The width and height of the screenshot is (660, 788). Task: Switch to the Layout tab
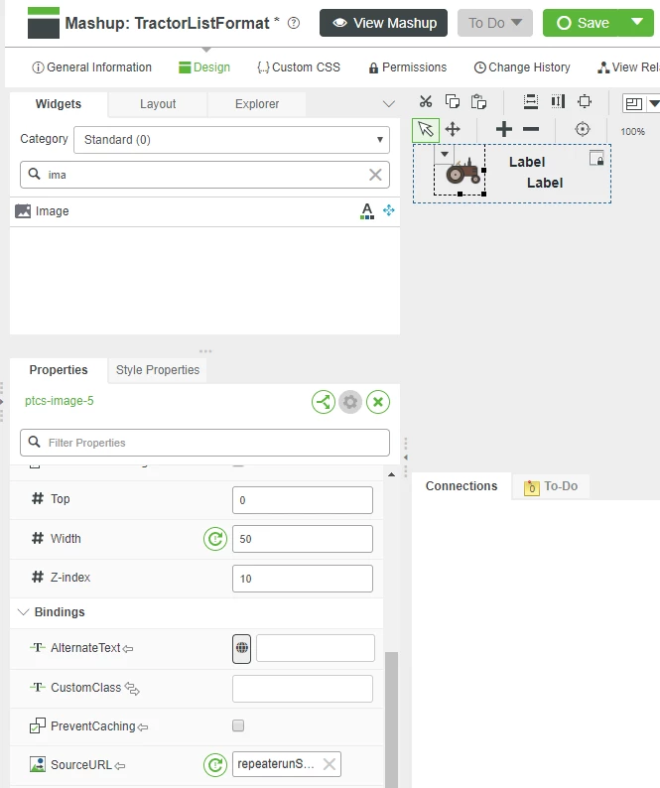158,104
